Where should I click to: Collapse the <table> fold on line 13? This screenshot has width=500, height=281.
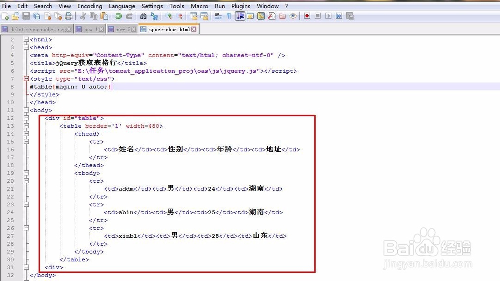26,126
